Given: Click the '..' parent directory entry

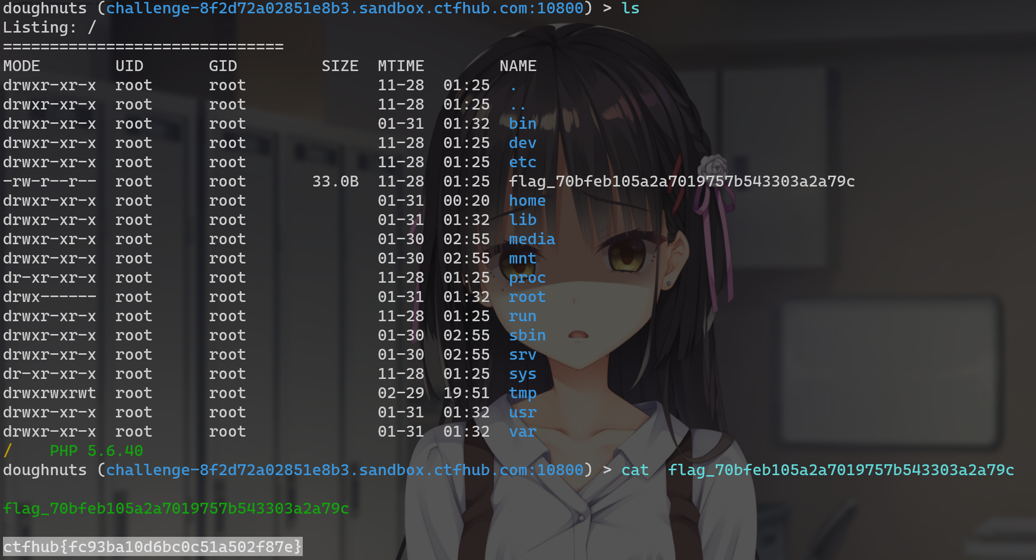Looking at the screenshot, I should pos(518,107).
